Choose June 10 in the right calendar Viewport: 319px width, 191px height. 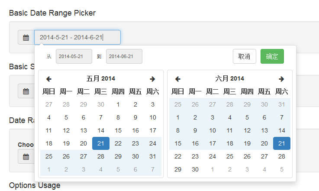click(x=213, y=130)
